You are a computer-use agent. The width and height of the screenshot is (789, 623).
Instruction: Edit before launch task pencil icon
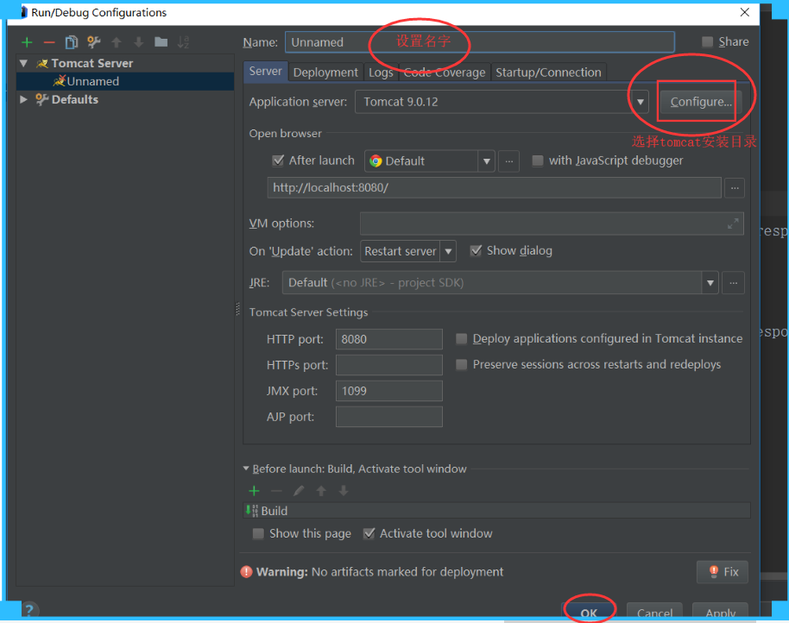click(299, 491)
